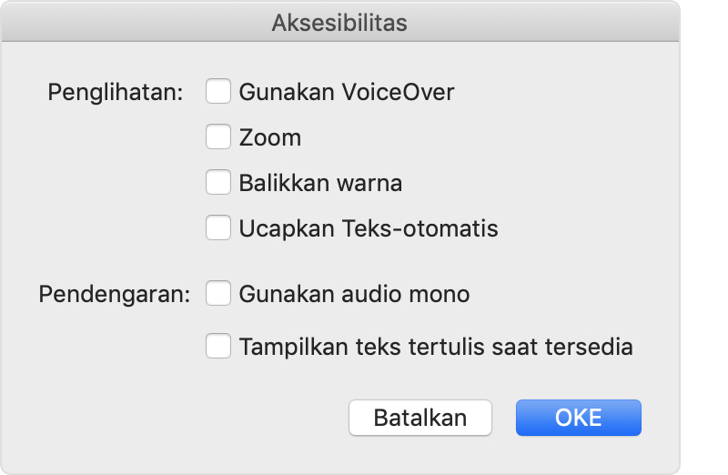Click the 'Ucapkan Teks-otomatis' text label
Screen dimensions: 728x475
coord(369,227)
